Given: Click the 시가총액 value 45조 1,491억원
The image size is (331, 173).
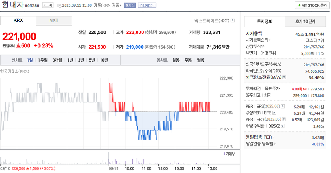Looking at the screenshot, I should click(309, 34).
